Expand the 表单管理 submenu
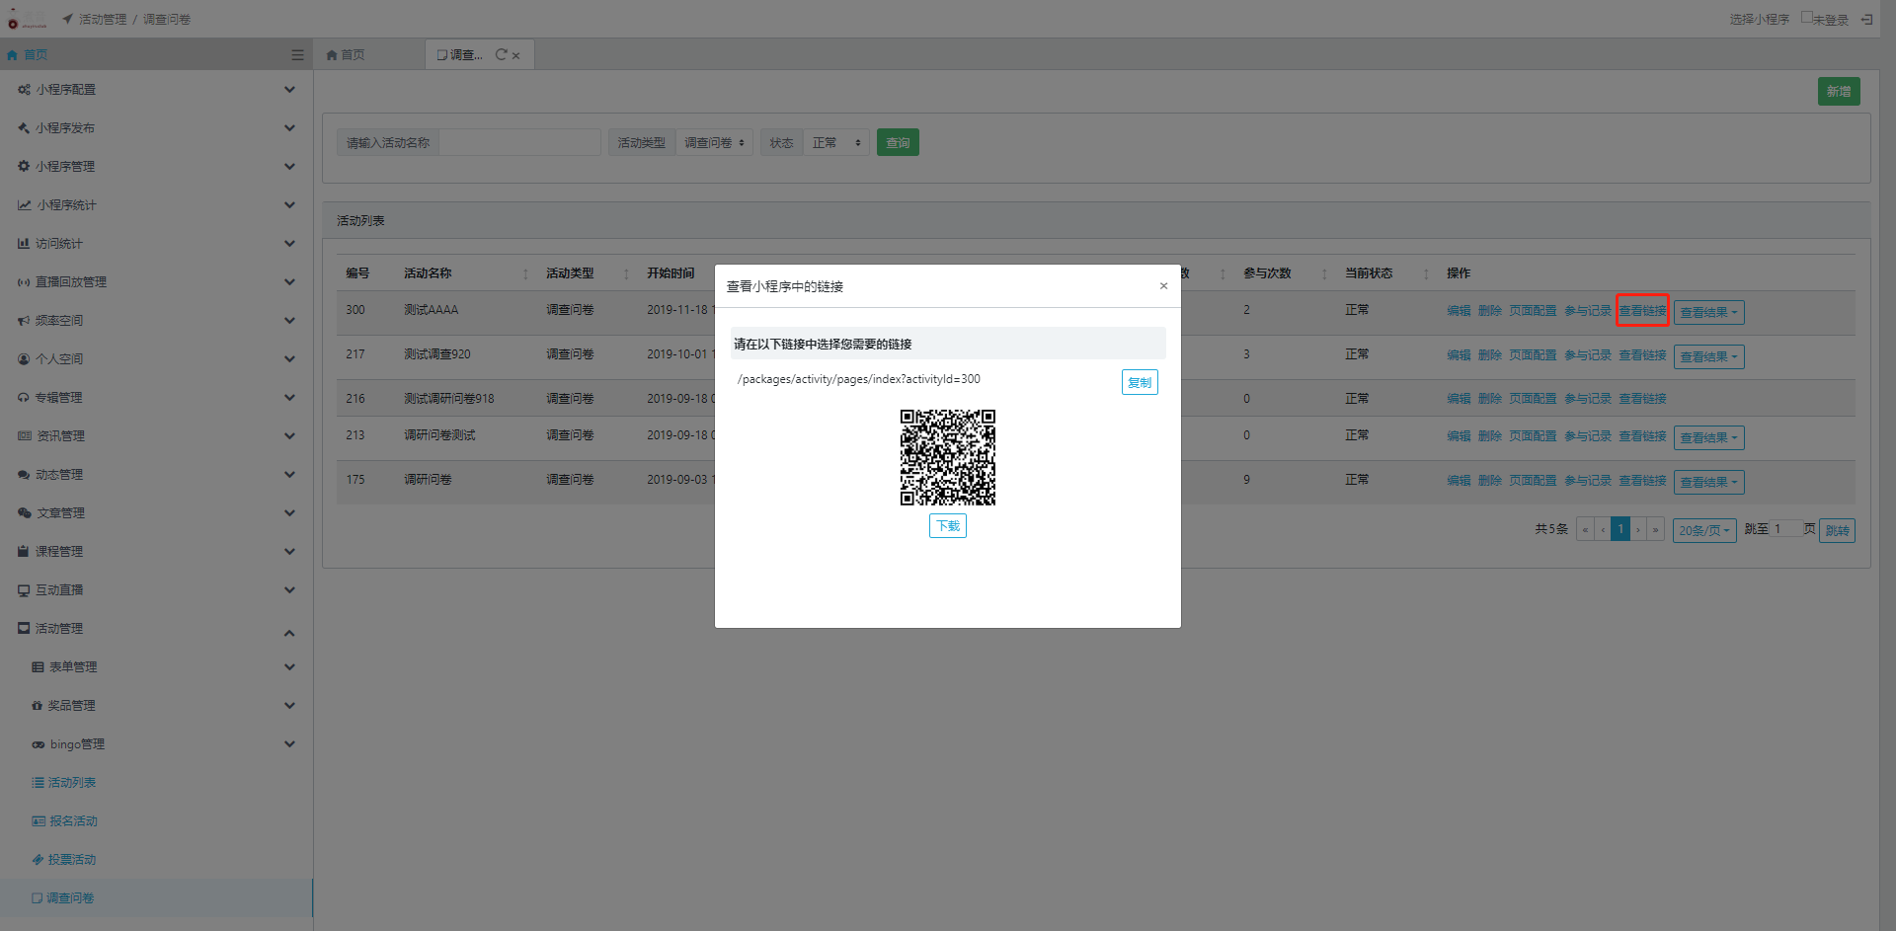Image resolution: width=1896 pixels, height=931 pixels. pos(289,667)
